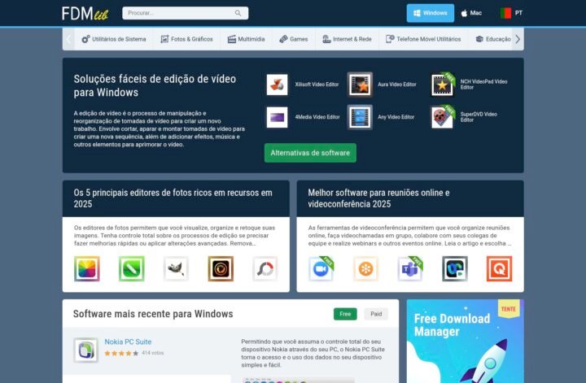Open the dark orange-ring photo editor icon
The width and height of the screenshot is (586, 383).
tap(221, 269)
